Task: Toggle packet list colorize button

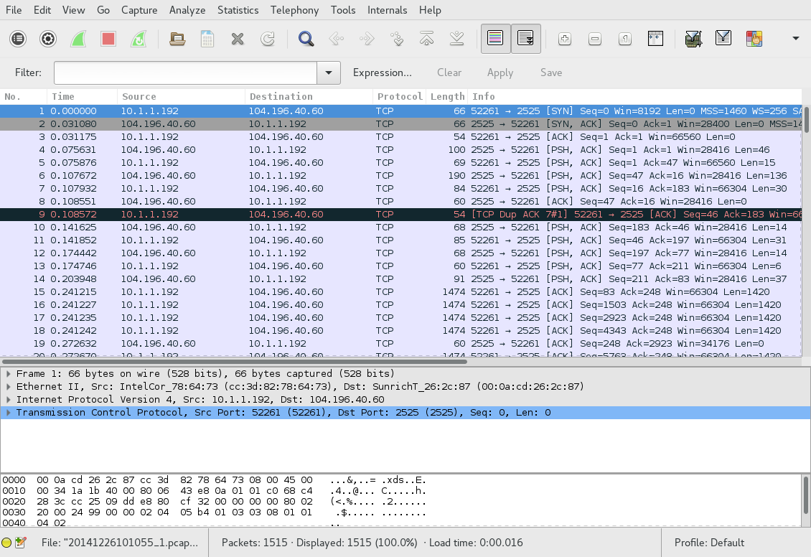Action: (495, 39)
